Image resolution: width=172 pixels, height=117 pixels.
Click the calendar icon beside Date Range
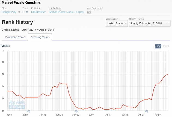130,19
